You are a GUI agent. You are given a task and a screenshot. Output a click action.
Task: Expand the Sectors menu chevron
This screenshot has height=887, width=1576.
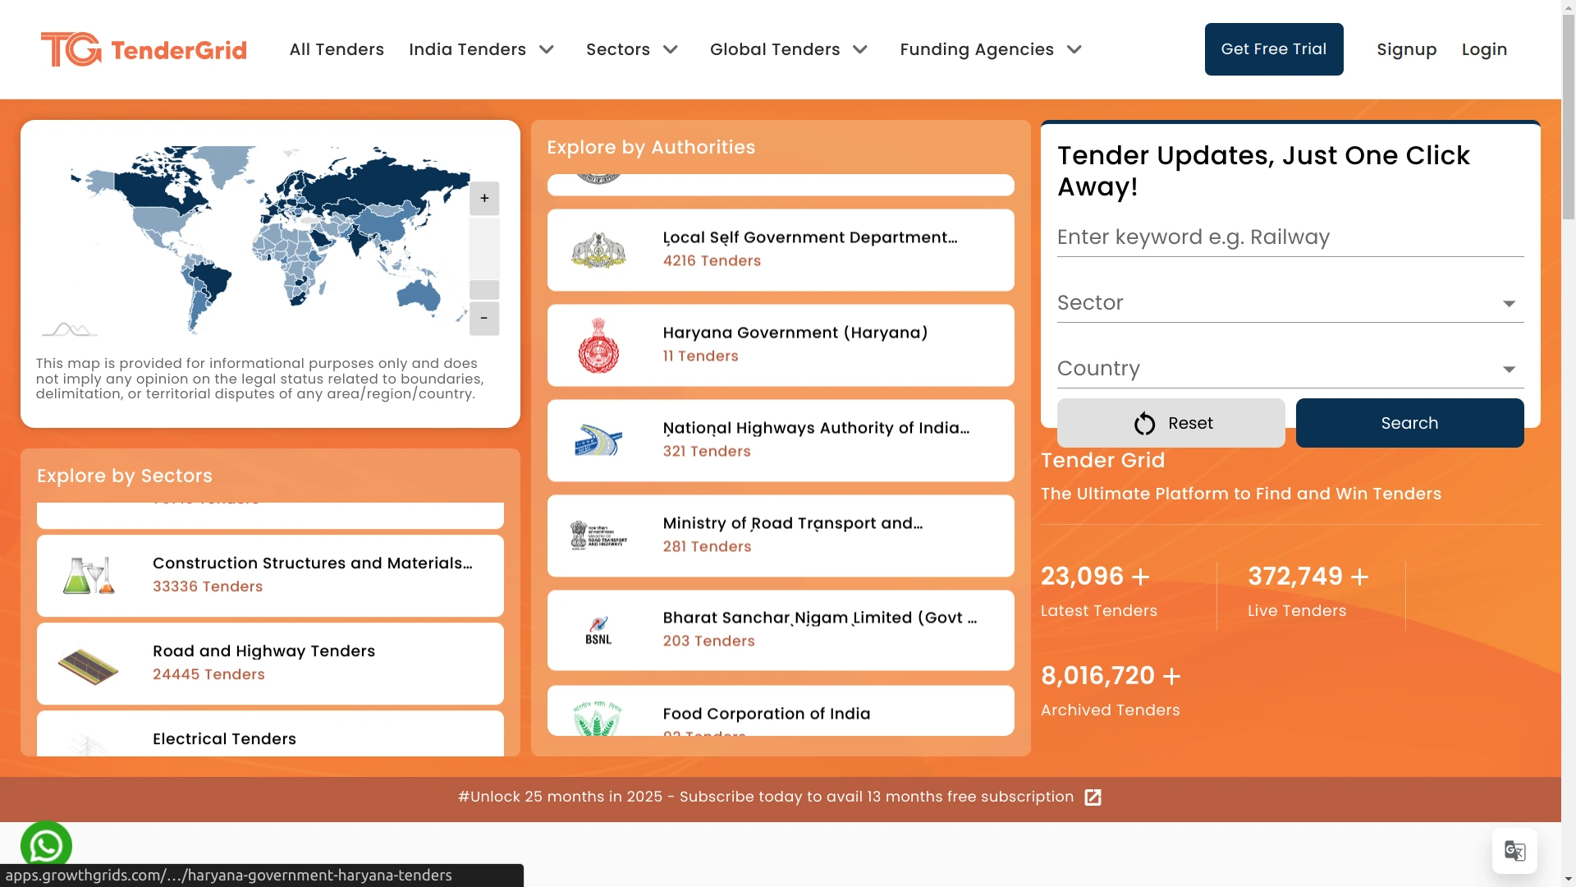tap(671, 49)
